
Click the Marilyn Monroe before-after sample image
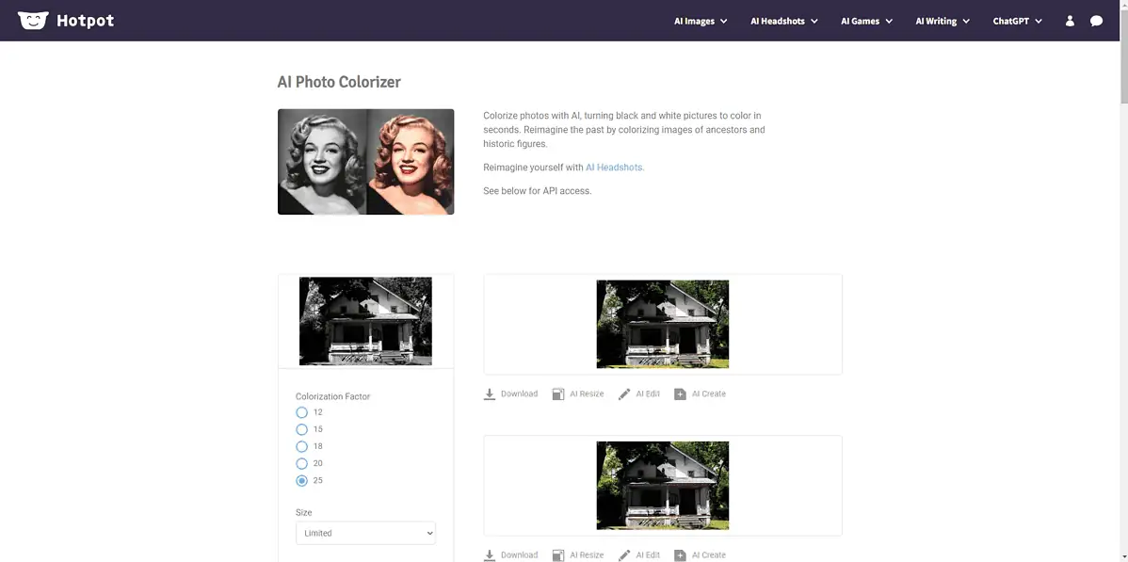pos(365,162)
